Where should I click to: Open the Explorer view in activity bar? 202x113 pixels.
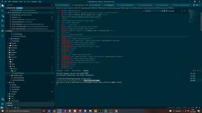[x=3, y=6]
